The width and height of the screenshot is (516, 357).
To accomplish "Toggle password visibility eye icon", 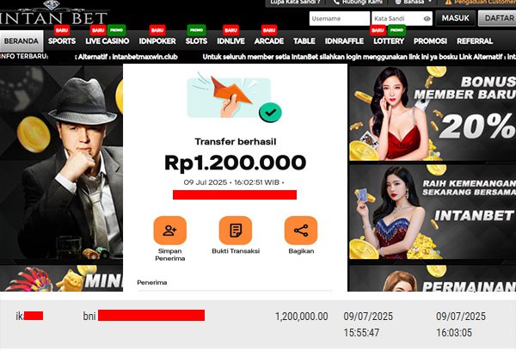I will pyautogui.click(x=427, y=19).
